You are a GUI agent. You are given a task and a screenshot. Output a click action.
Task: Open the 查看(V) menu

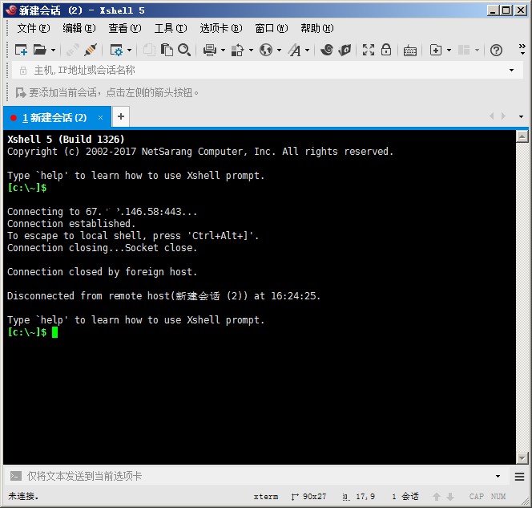pyautogui.click(x=124, y=28)
